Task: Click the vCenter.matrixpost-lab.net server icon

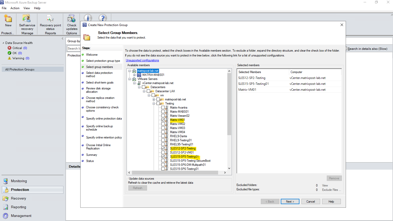Action: click(x=139, y=83)
